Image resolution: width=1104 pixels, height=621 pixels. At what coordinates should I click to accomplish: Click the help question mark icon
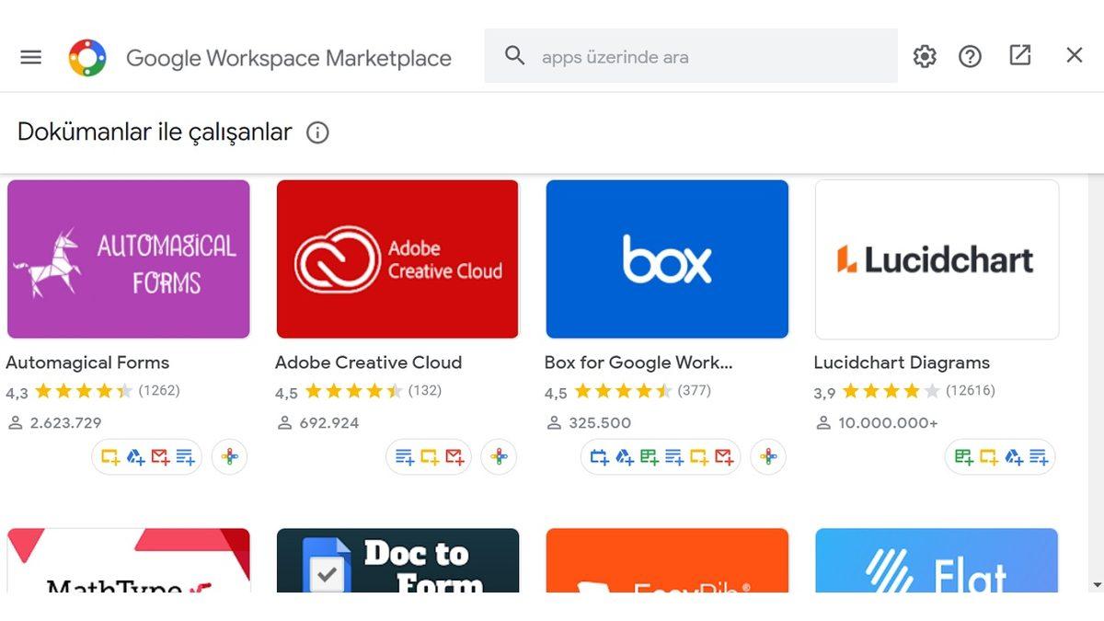970,56
